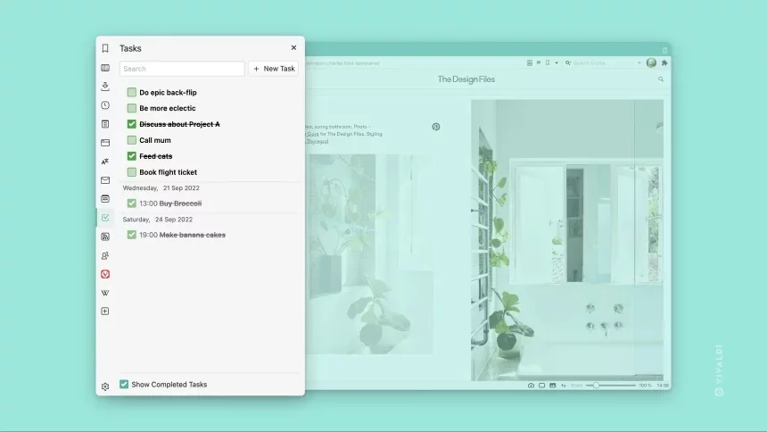Mark 'Book flight ticket' as done
This screenshot has height=432, width=767.
pos(132,172)
